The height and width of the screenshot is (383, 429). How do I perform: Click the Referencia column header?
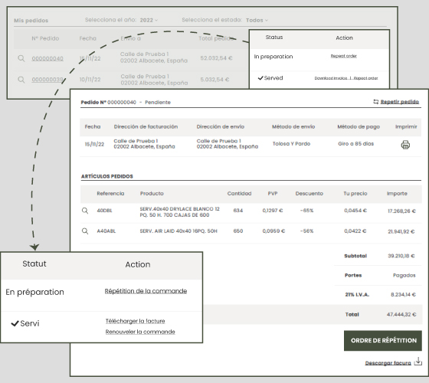pyautogui.click(x=110, y=194)
